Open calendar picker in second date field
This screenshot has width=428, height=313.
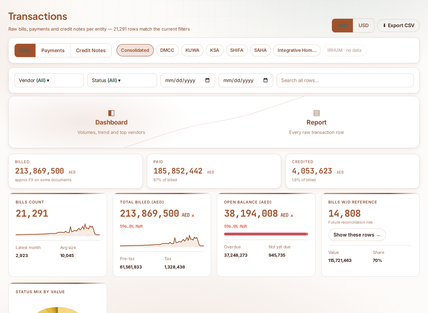[265, 80]
